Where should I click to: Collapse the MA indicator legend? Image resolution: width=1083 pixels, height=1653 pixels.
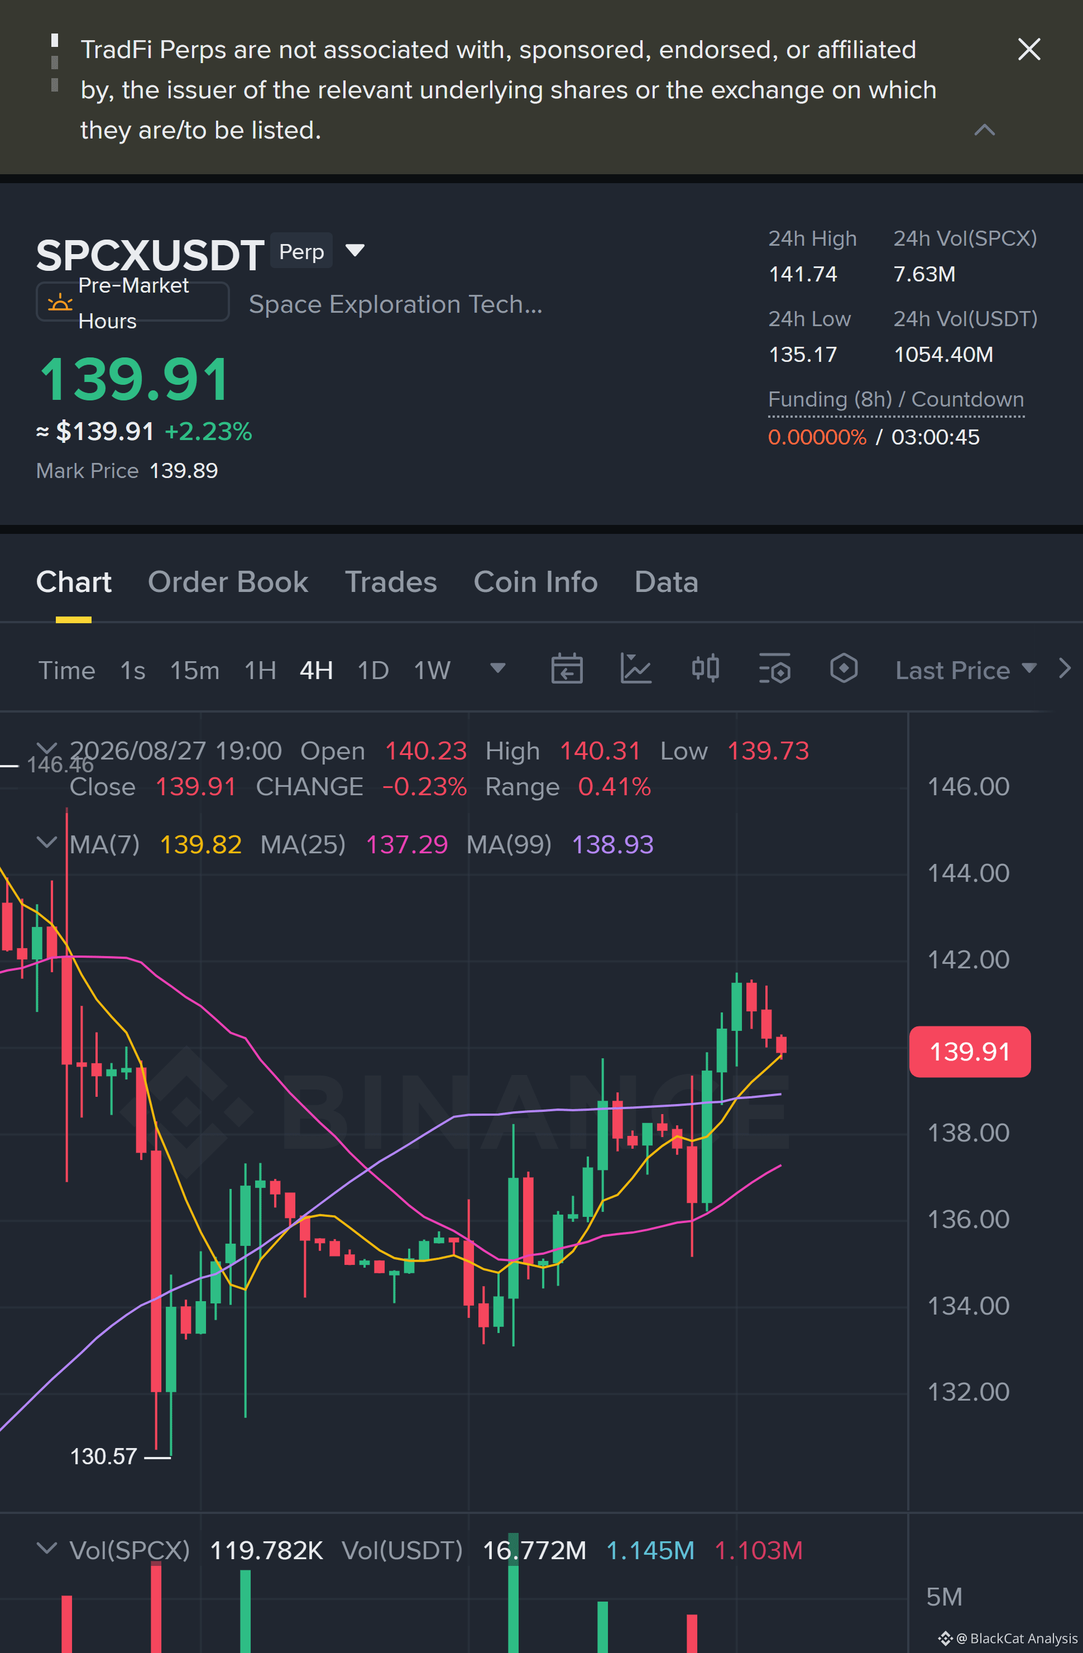pos(46,843)
